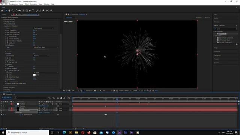Click the timeline layer search field
This screenshot has width=240, height=135.
(x=30, y=98)
